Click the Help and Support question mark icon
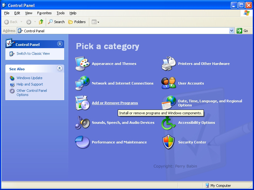The image size is (254, 190). 12,84
